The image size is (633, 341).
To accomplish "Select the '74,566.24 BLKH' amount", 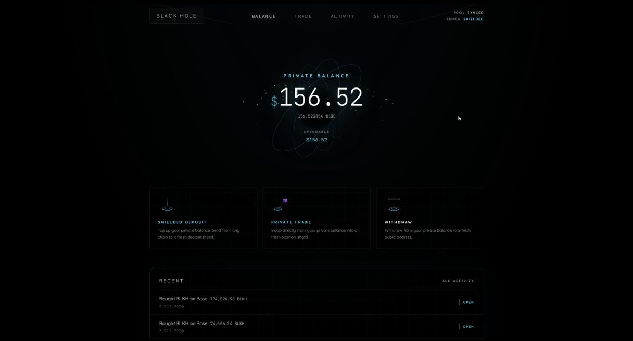I will (x=227, y=323).
